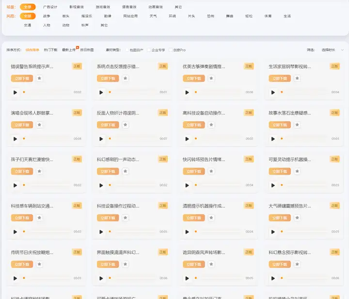This screenshot has width=349, height=299.
Task: Star the 优美古筝弹奏 track
Action: (x=211, y=78)
